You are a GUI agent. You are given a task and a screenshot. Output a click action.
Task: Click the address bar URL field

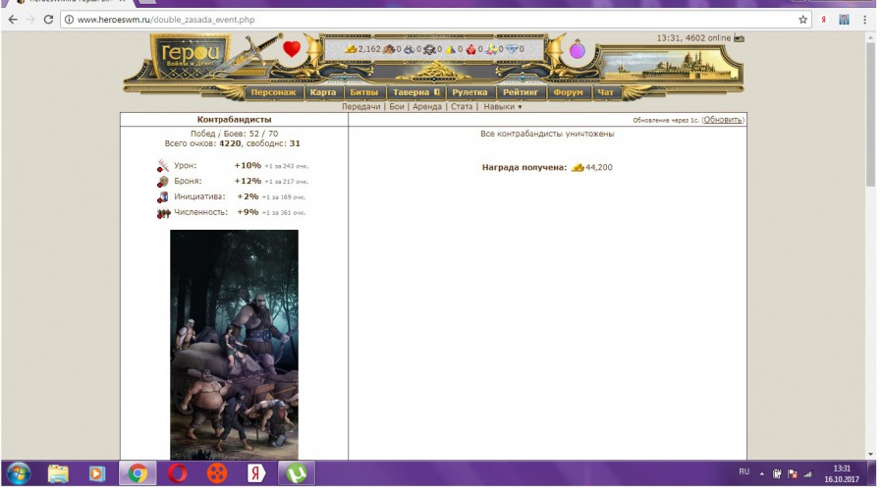coord(434,20)
